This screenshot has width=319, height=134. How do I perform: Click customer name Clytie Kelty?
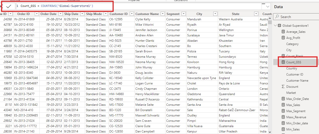[x=143, y=19]
